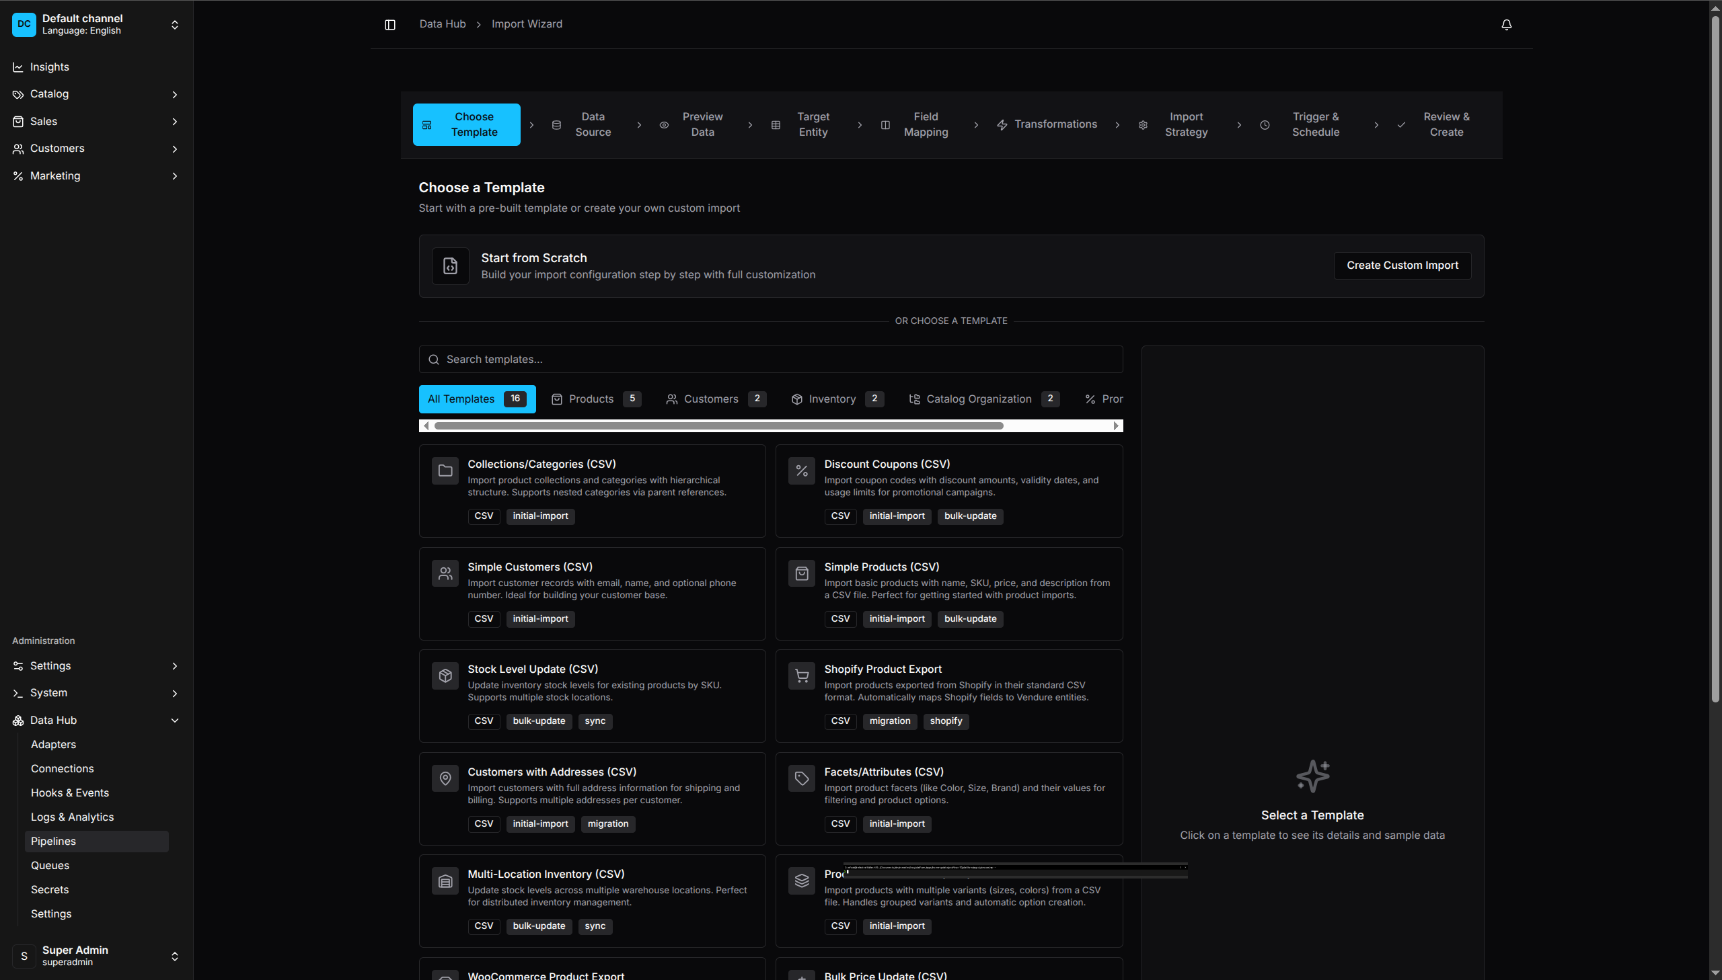This screenshot has height=980, width=1722.
Task: Click the notification bell icon
Action: [x=1506, y=25]
